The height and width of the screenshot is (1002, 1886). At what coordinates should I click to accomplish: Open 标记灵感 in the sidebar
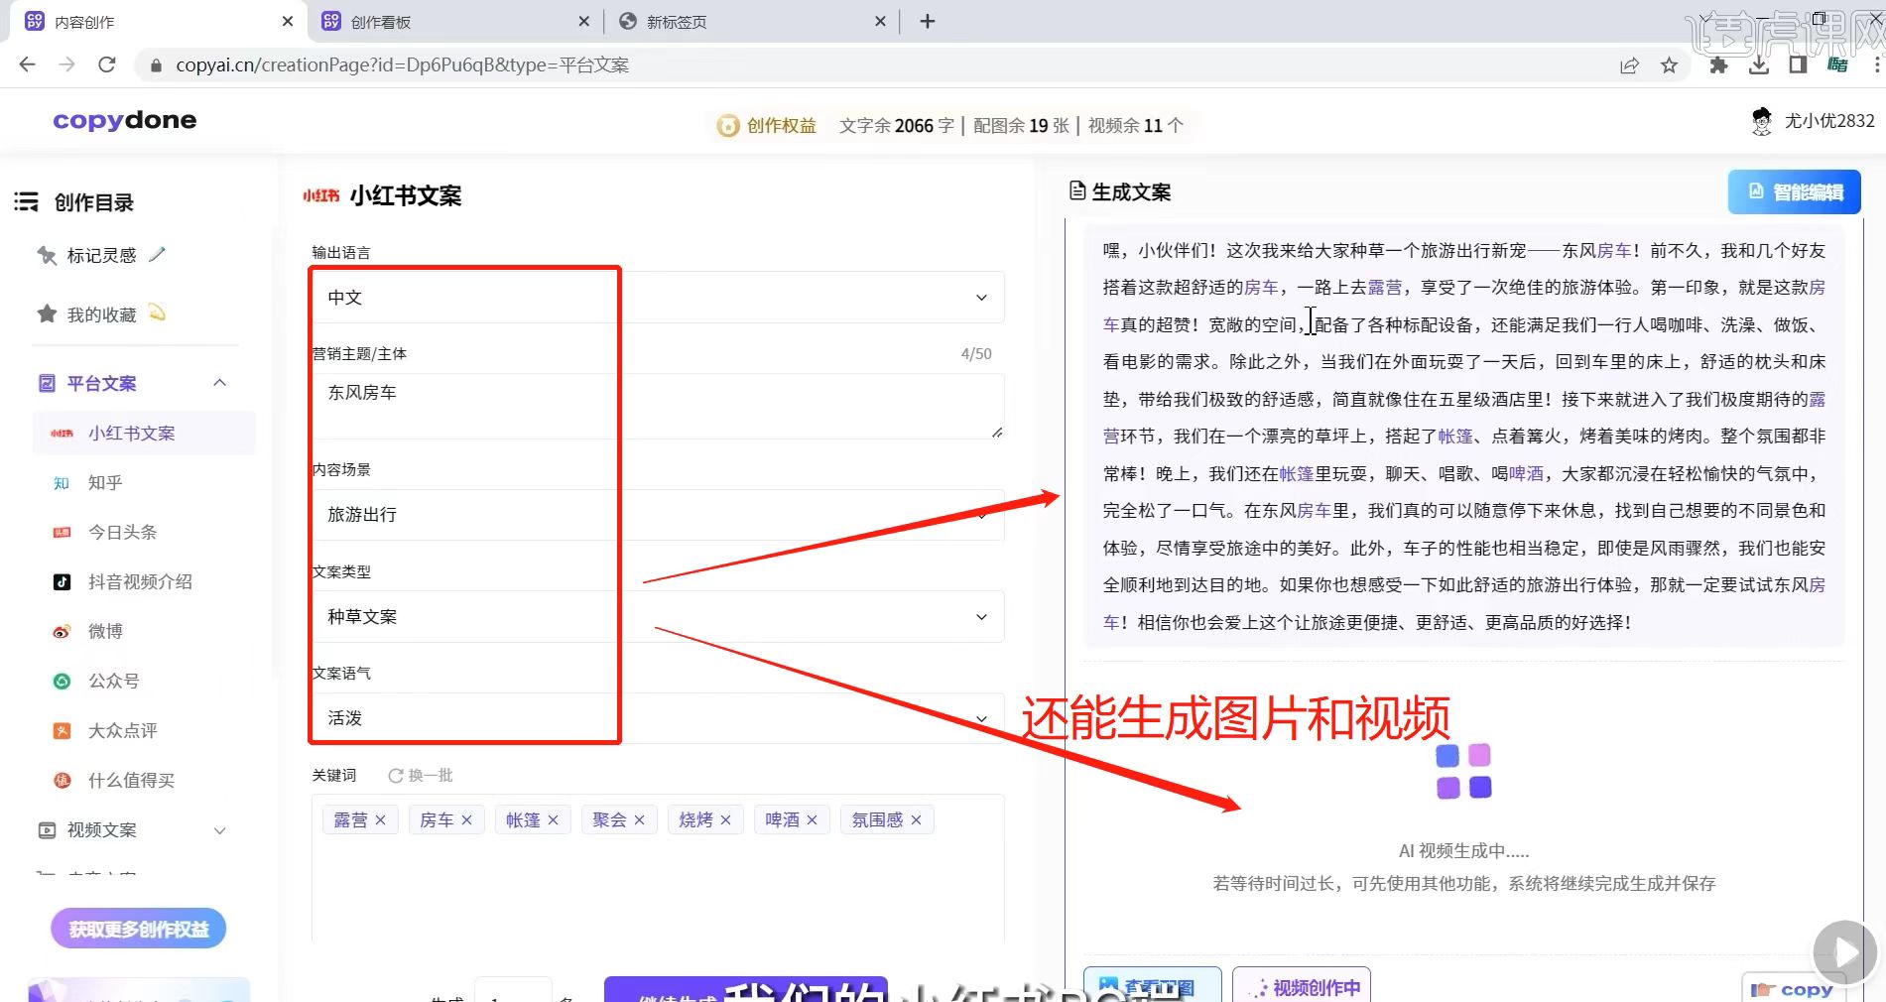pos(101,256)
